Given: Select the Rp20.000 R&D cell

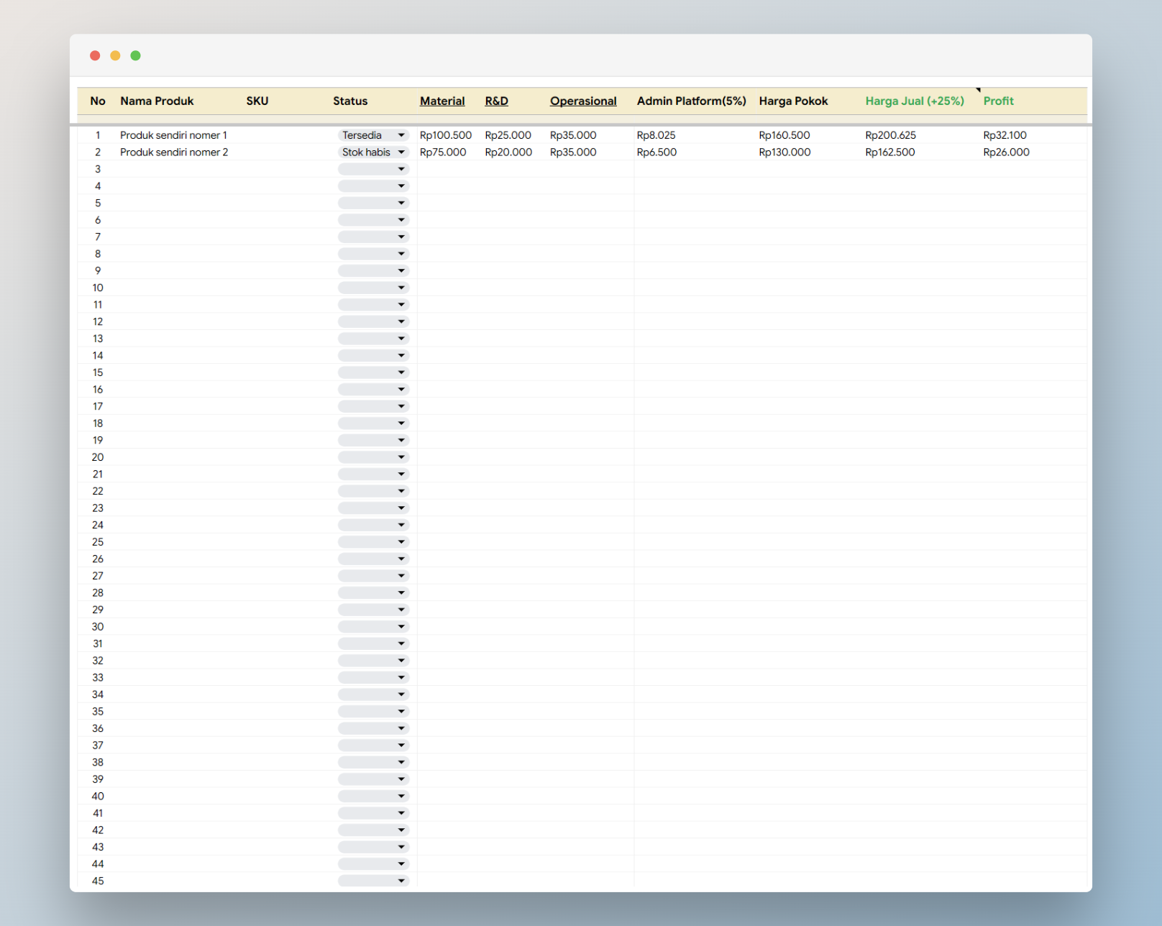Looking at the screenshot, I should coord(508,152).
